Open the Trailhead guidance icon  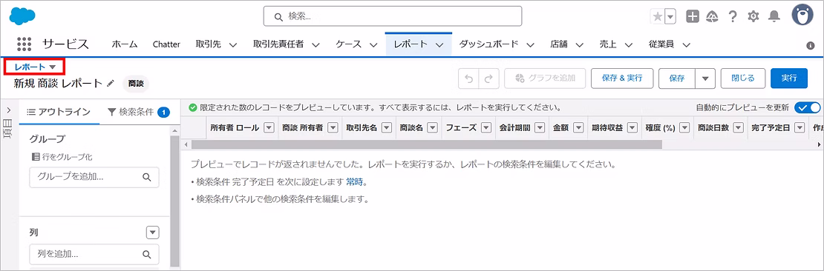(x=713, y=16)
